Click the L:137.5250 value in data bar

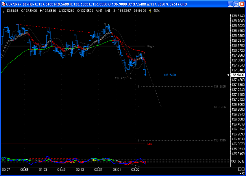67,11
